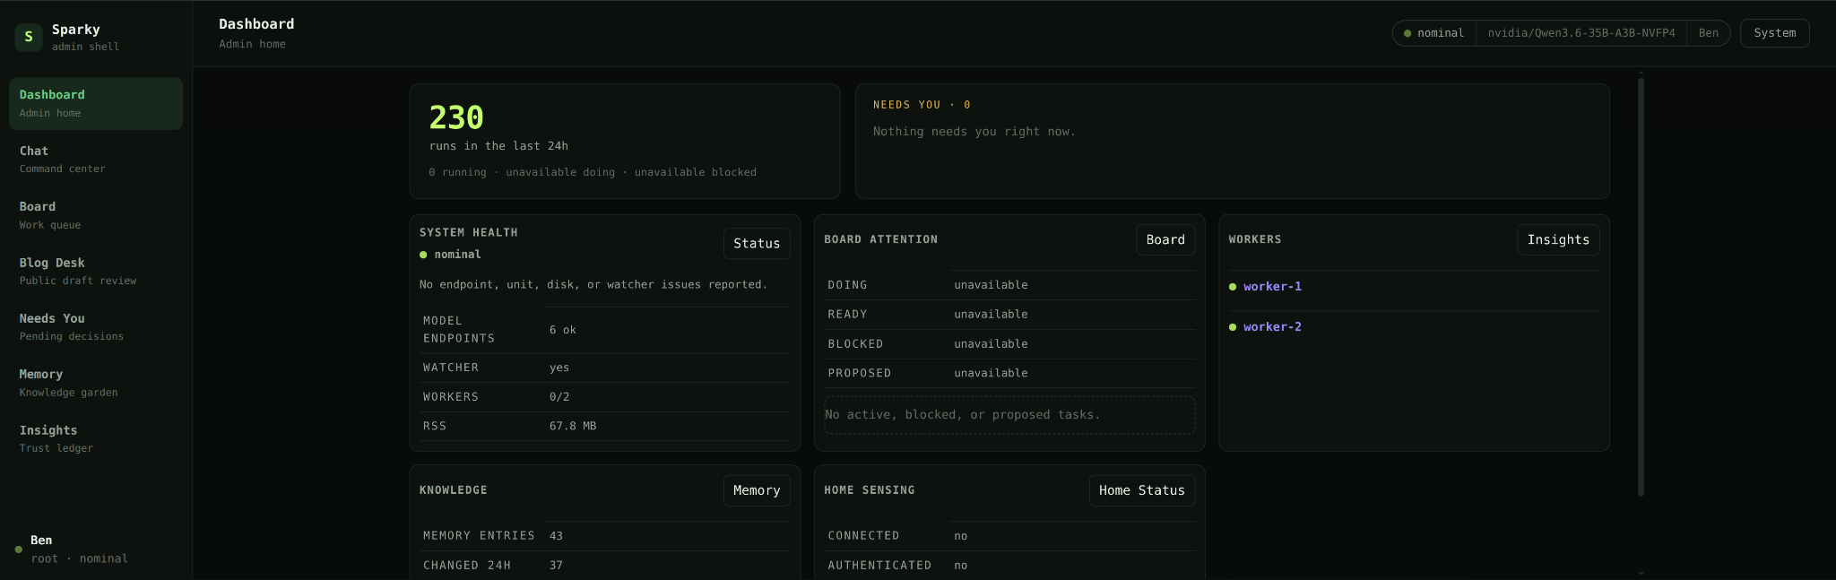Go to Board work queue
Image resolution: width=1836 pixels, height=580 pixels.
click(x=96, y=215)
